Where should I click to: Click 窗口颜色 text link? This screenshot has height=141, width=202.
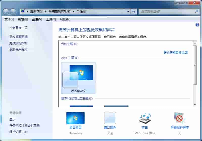tap(110, 127)
